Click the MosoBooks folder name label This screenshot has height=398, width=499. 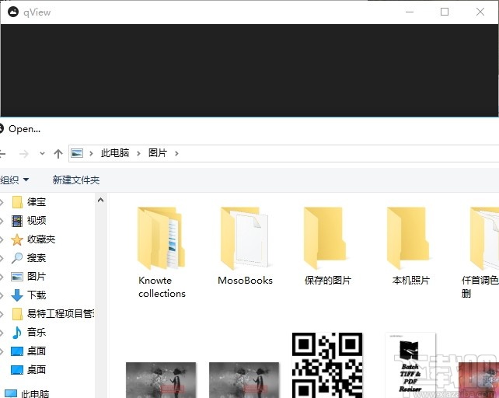click(245, 280)
